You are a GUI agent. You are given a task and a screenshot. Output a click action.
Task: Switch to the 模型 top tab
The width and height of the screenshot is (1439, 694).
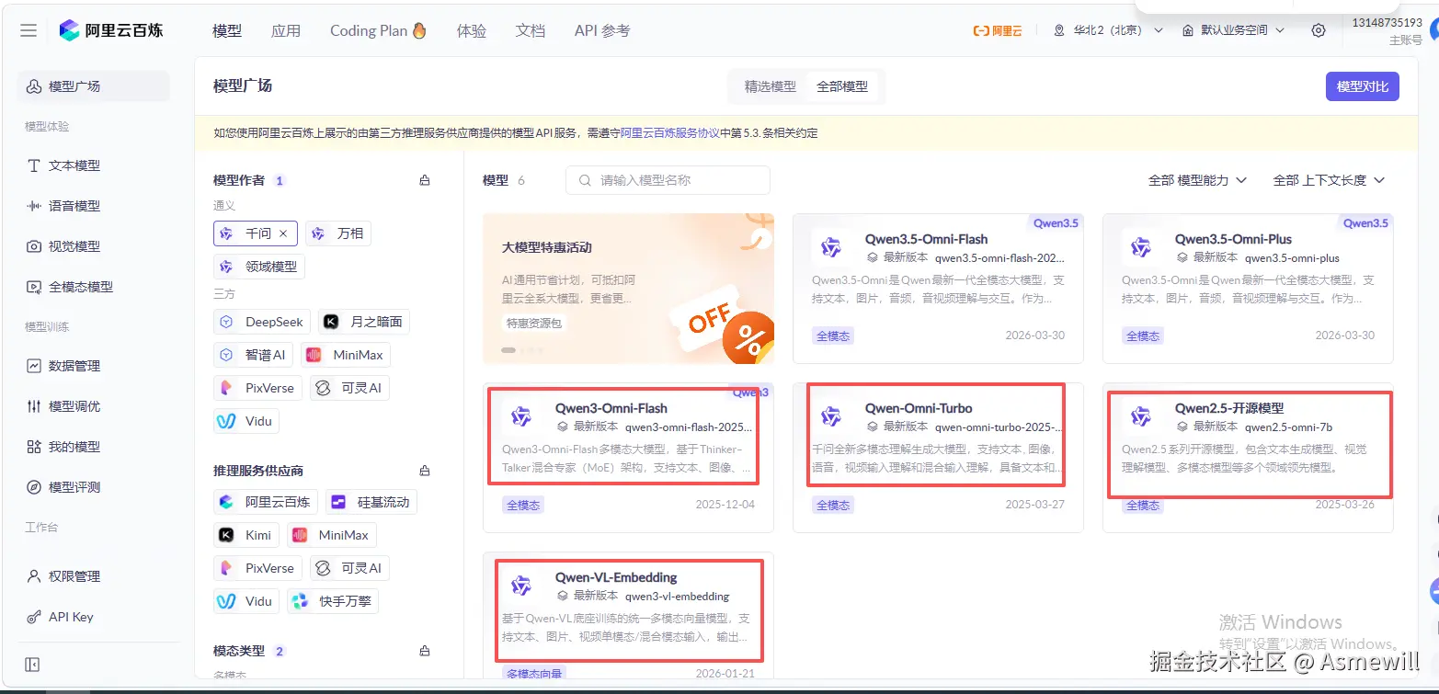(x=227, y=30)
